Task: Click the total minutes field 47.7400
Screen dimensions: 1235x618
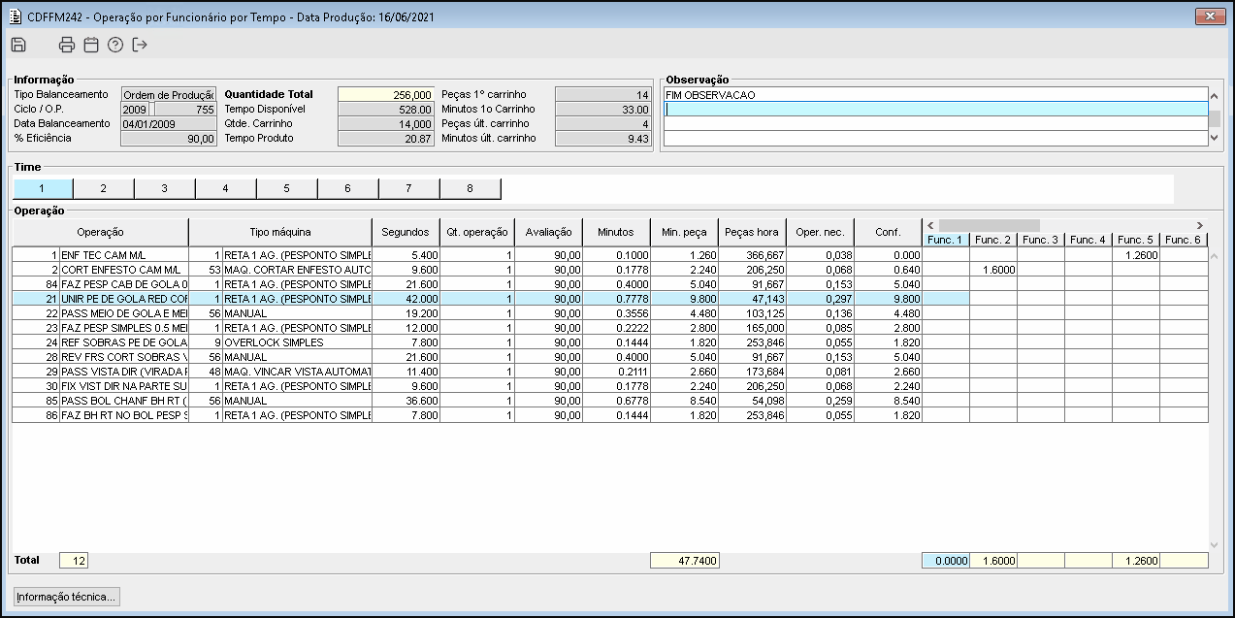Action: [x=684, y=560]
